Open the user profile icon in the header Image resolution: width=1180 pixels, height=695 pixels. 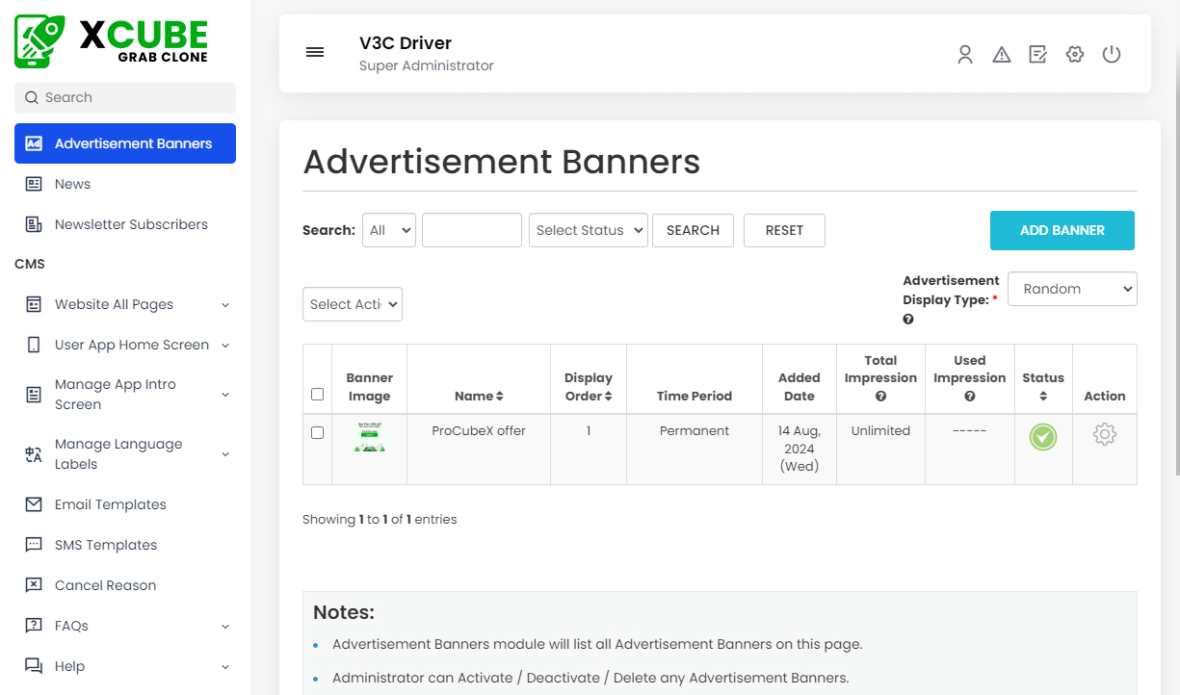pos(964,54)
